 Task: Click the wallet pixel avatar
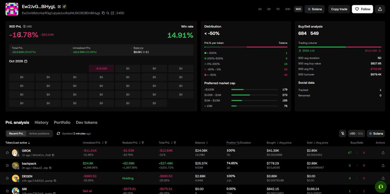(x=12, y=9)
